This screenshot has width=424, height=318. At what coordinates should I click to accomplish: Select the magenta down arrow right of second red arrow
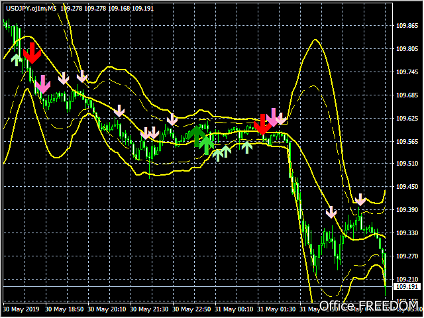(x=273, y=117)
